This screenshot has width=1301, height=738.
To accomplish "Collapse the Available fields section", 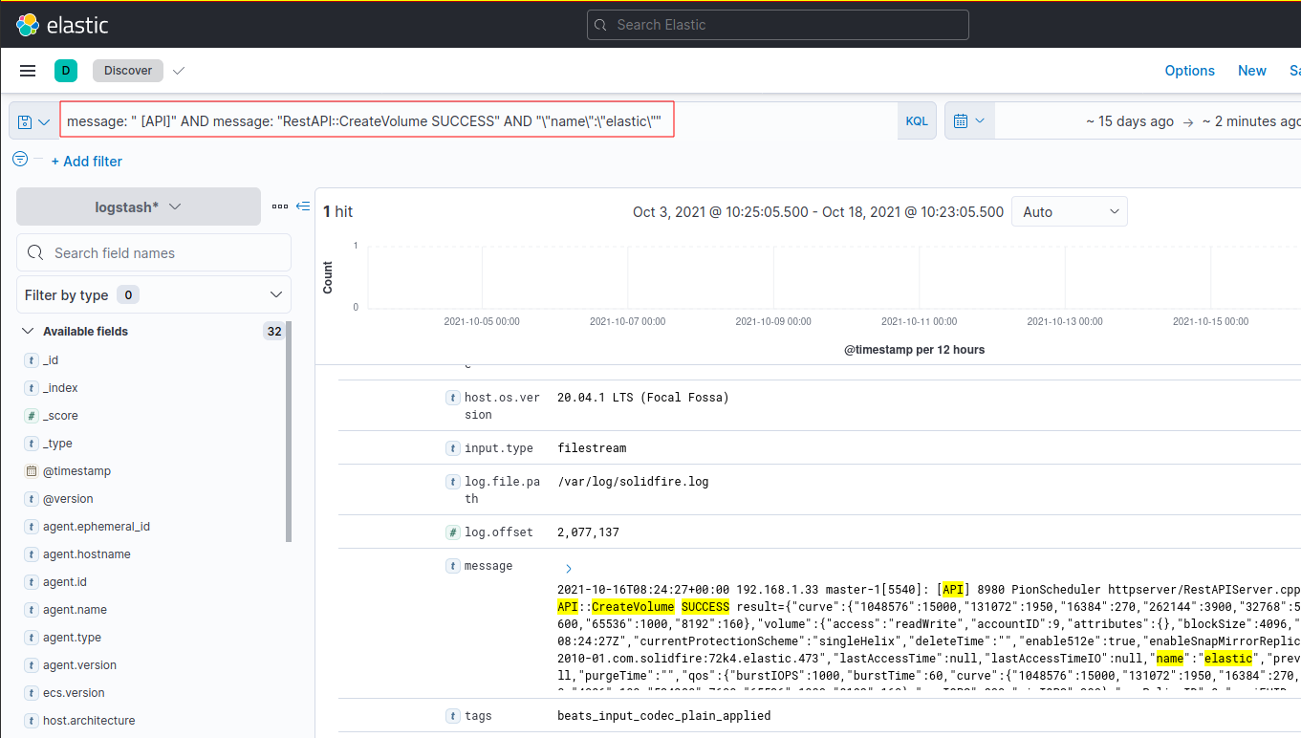I will click(x=27, y=332).
